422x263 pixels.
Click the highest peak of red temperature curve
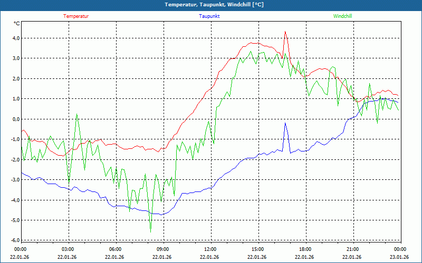click(x=285, y=32)
